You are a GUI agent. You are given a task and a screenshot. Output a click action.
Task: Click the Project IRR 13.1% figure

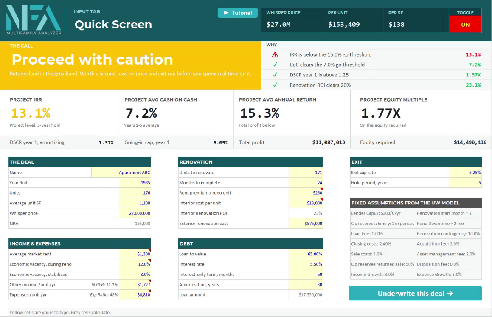coord(31,113)
